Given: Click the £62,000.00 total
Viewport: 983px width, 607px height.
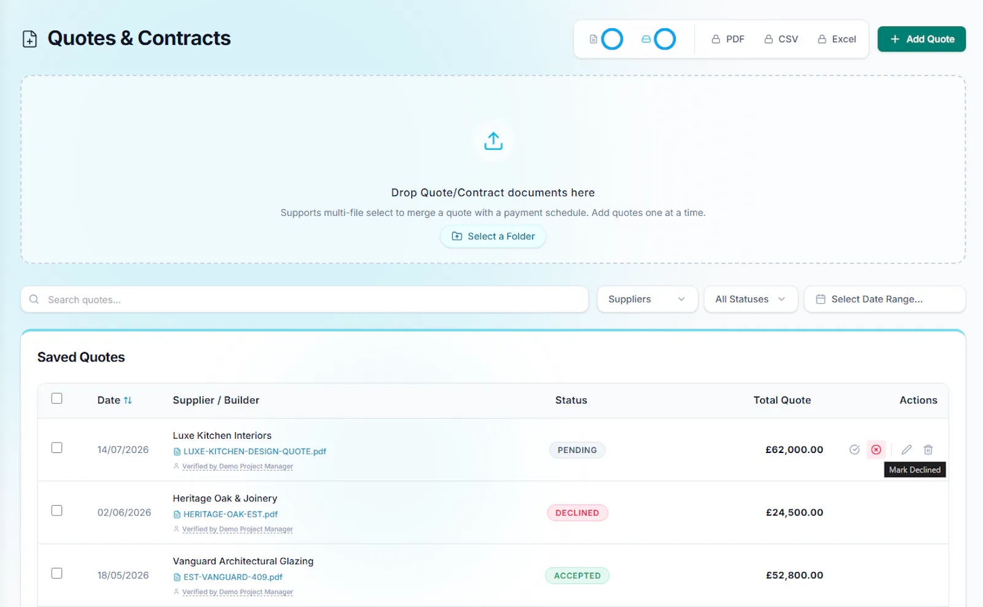Looking at the screenshot, I should (794, 450).
